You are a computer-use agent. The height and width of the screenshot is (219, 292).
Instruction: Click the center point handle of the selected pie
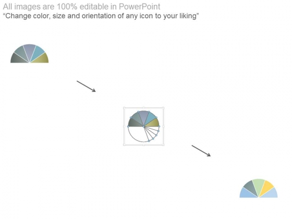click(143, 126)
